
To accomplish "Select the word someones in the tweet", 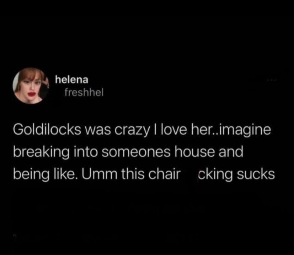I will 136,152.
